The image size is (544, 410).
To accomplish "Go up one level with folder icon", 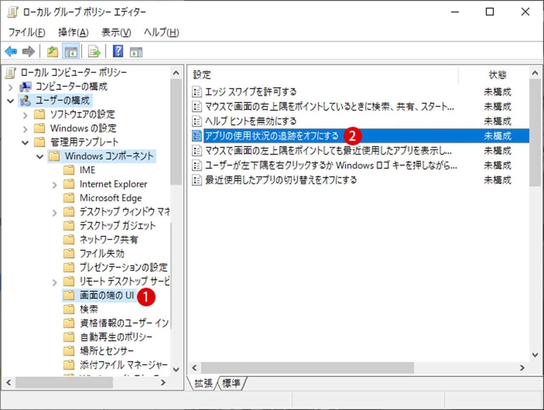I will [52, 52].
